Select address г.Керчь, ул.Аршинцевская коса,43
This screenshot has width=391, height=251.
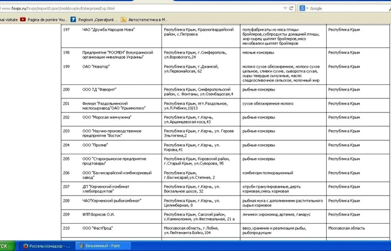tap(189, 119)
